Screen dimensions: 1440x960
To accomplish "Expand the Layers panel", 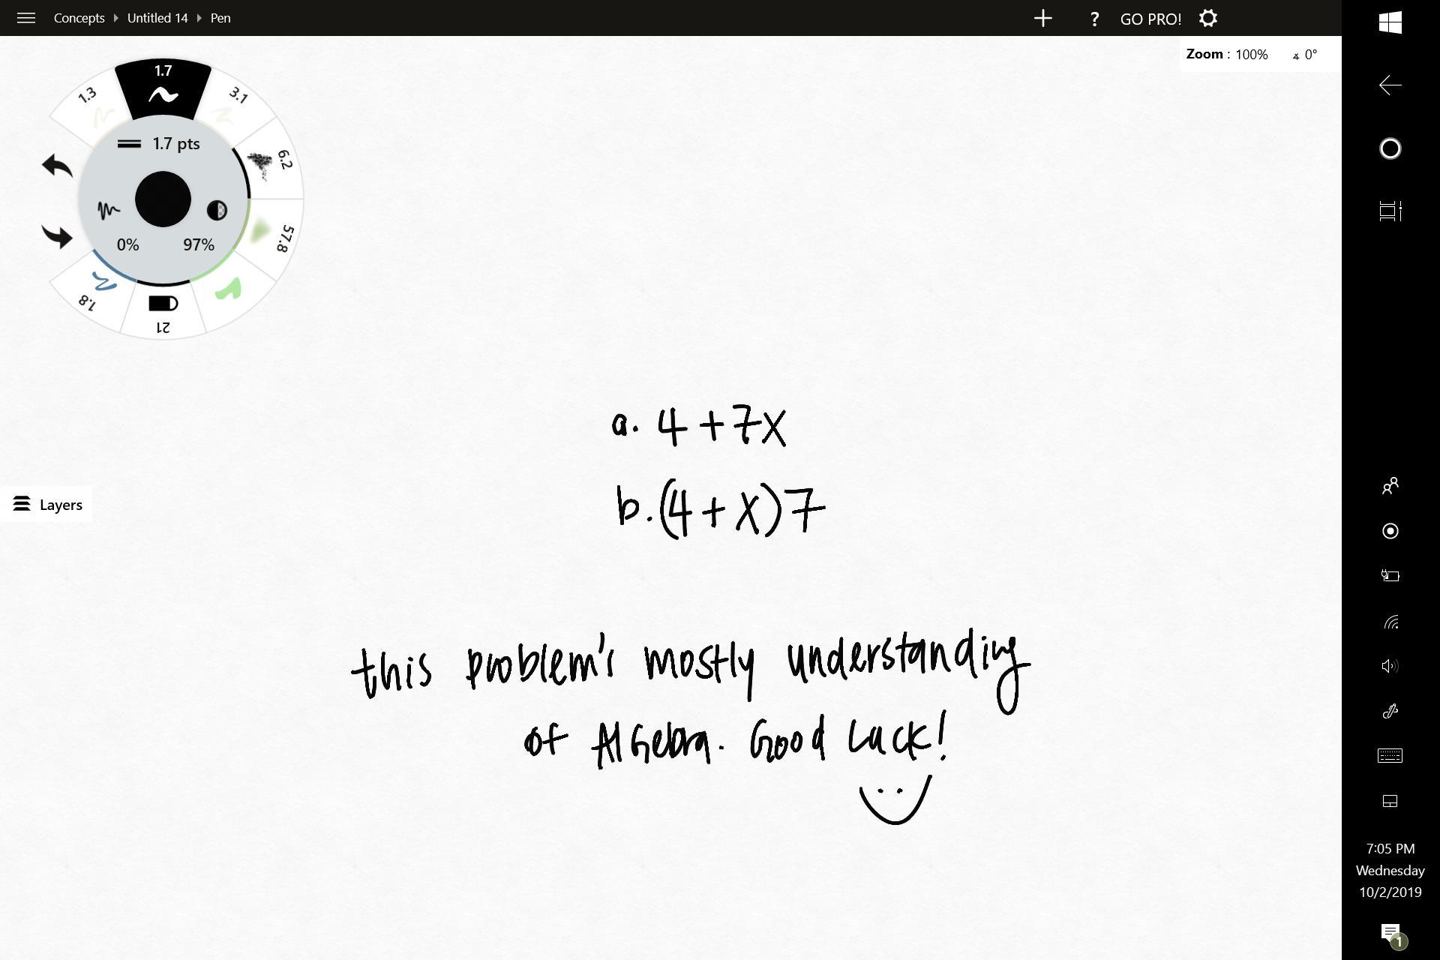I will click(x=47, y=505).
